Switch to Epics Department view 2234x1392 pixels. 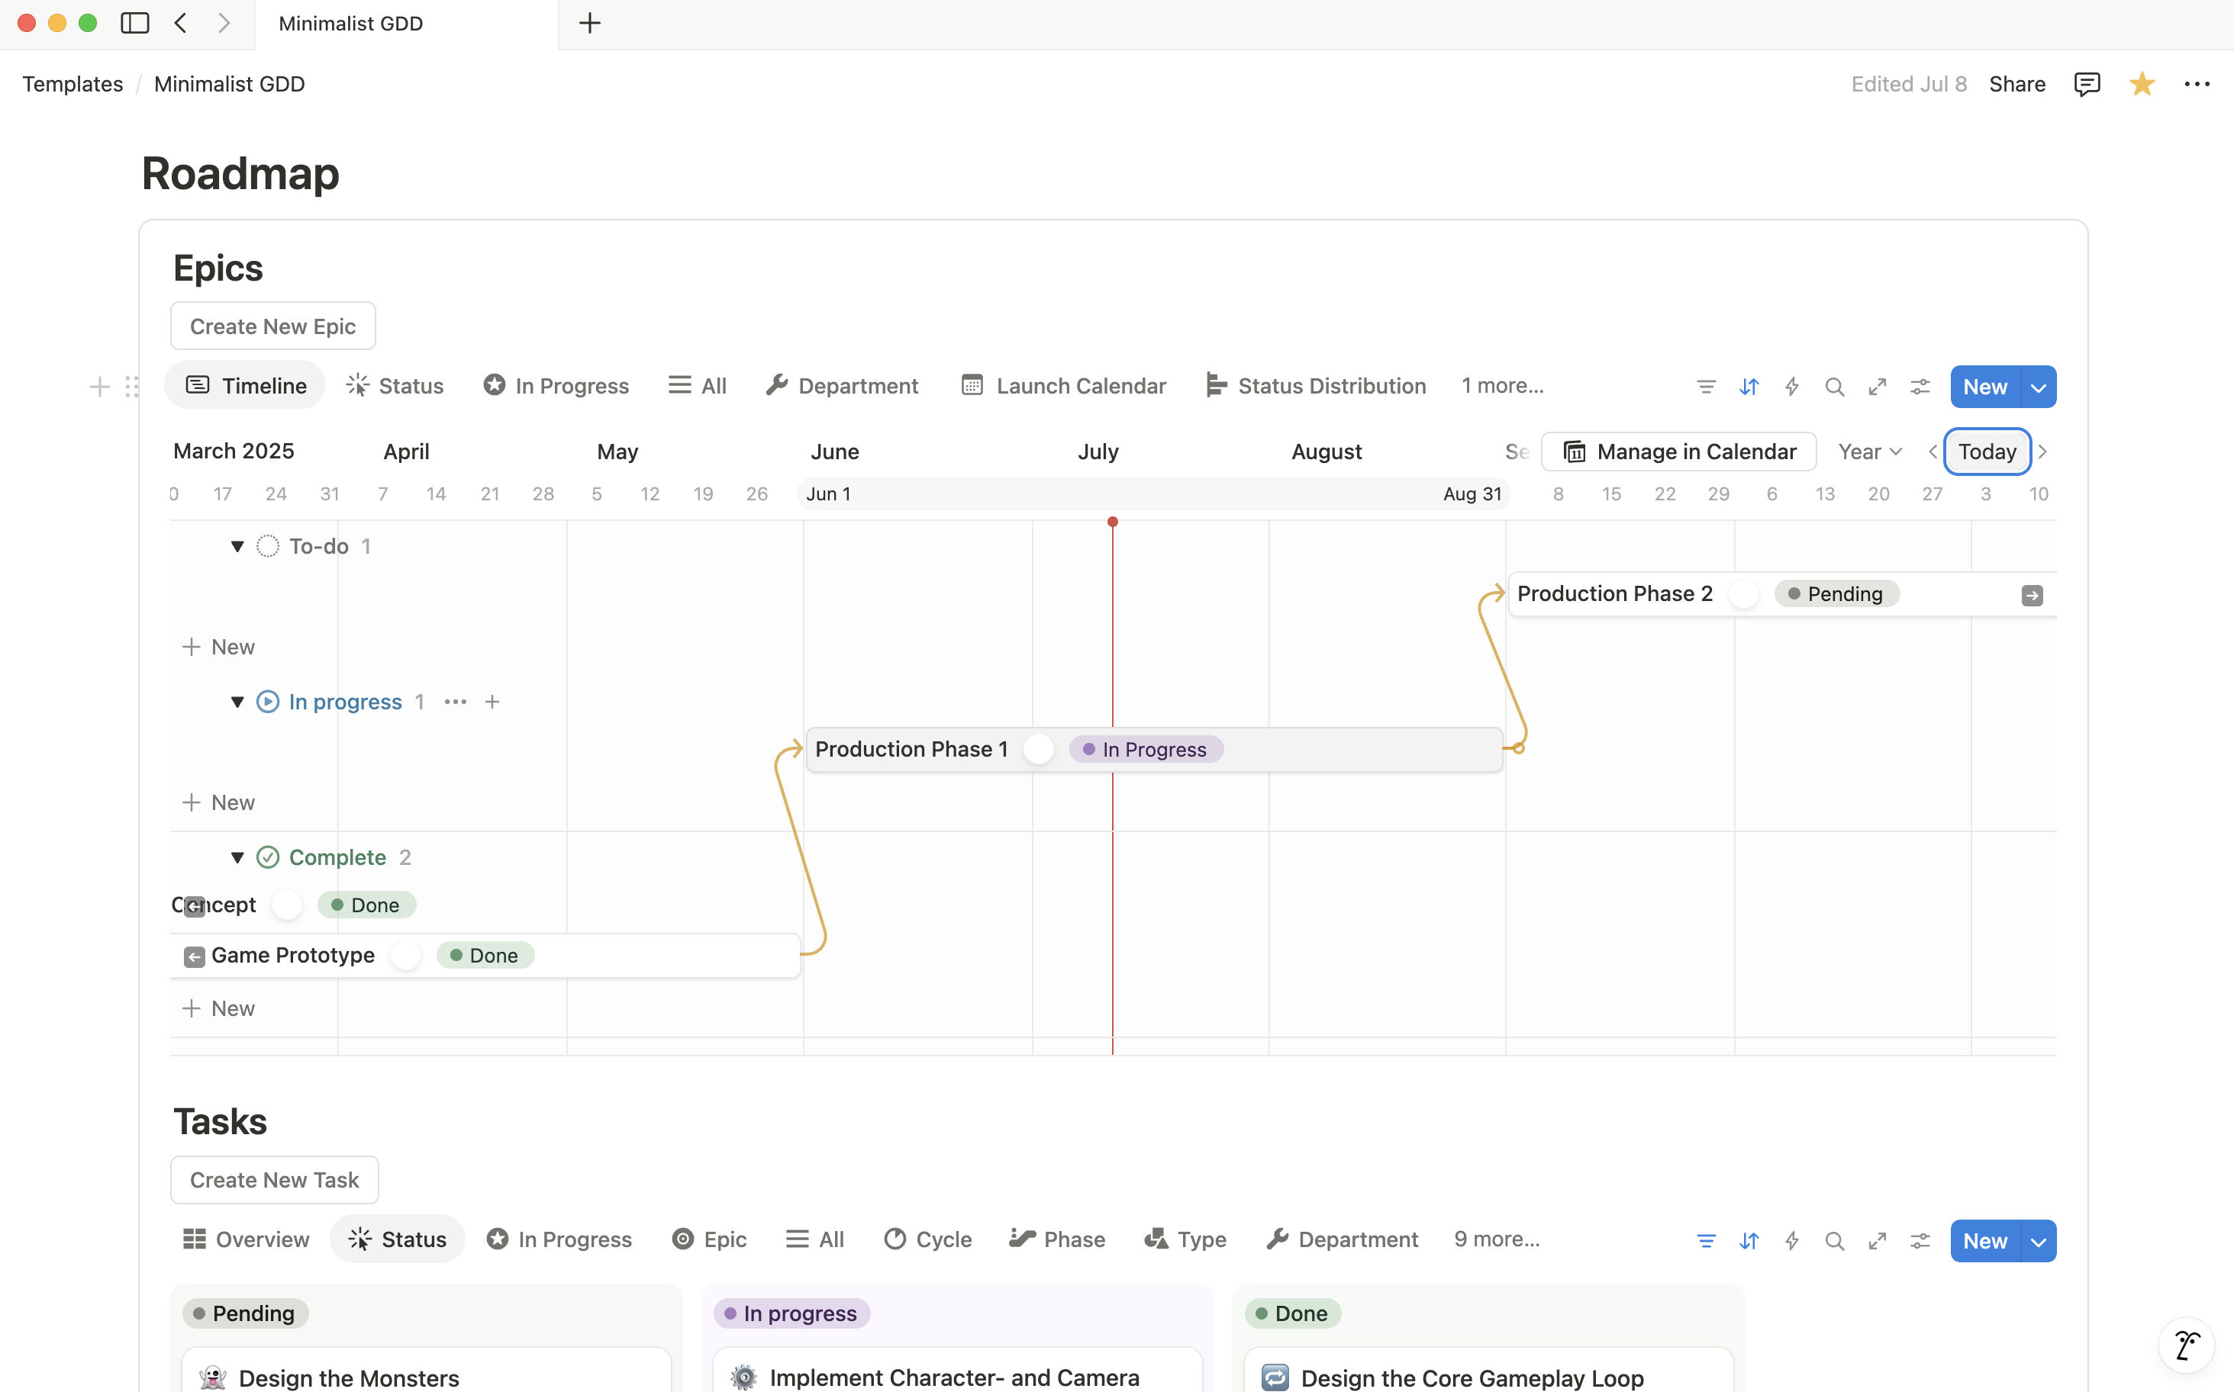pos(841,386)
